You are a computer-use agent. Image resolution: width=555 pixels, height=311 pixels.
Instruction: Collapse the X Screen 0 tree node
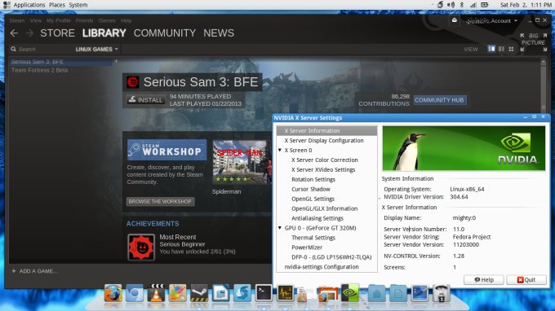(x=280, y=150)
